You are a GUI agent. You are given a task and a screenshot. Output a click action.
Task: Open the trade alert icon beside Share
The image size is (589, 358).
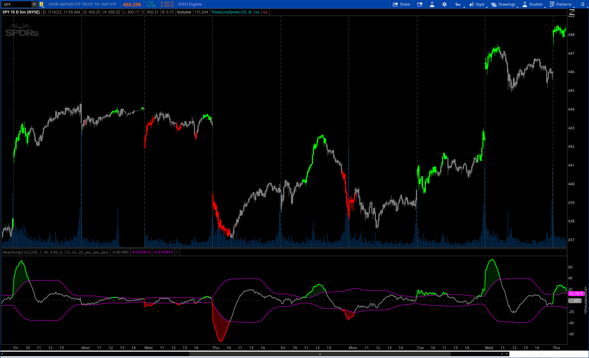420,4
